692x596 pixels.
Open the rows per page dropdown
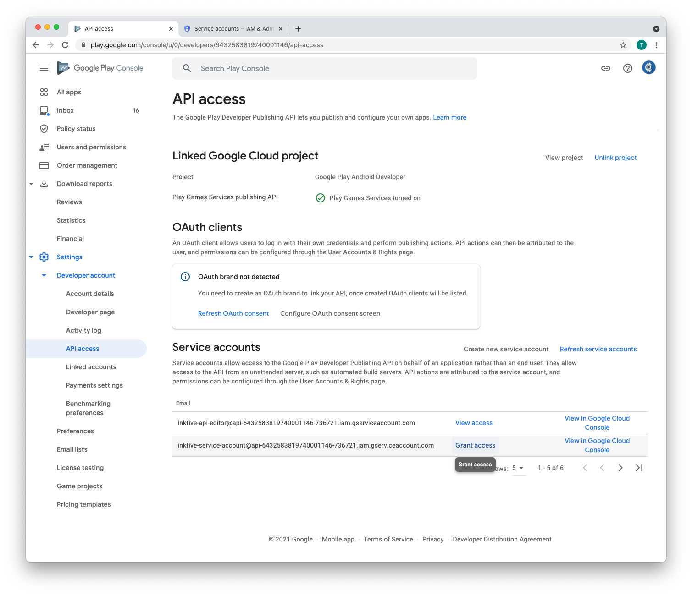click(519, 468)
